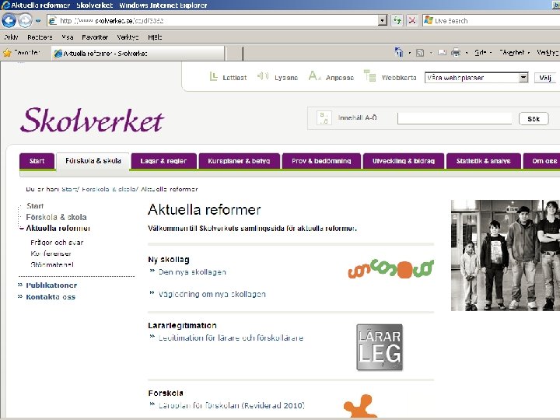Open Favorites with the star icon
Image resolution: width=560 pixels, height=420 pixels.
click(x=7, y=53)
